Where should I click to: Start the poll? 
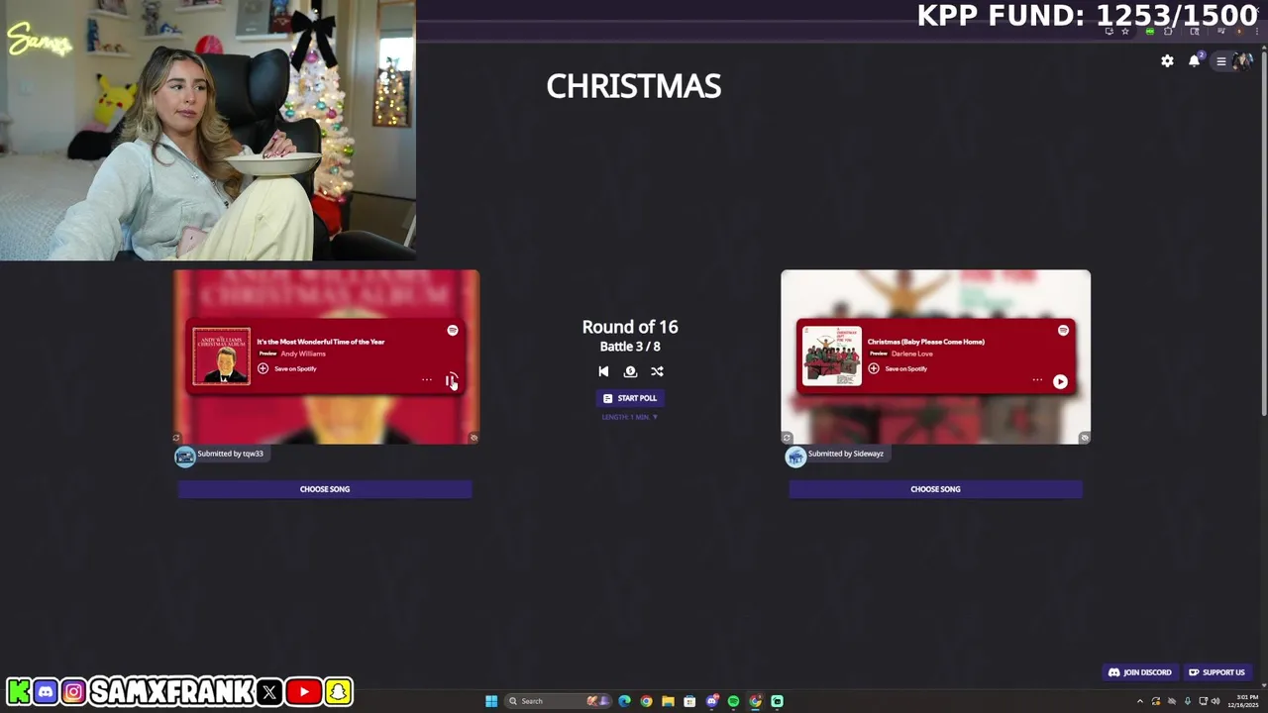point(630,398)
